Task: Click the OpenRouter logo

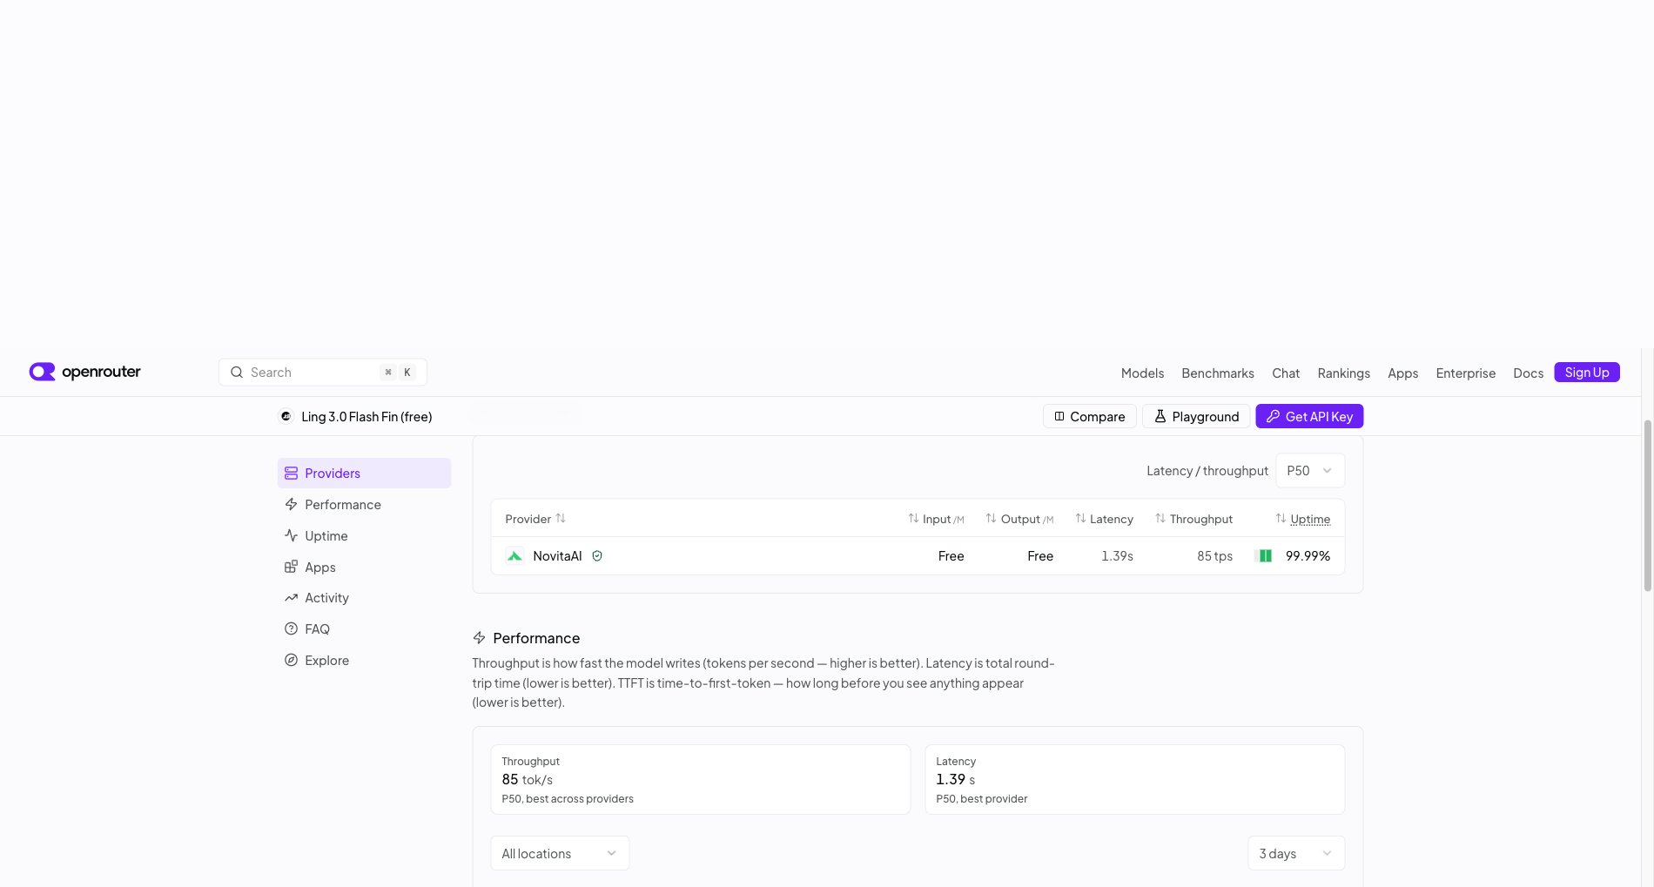Action: pos(84,373)
